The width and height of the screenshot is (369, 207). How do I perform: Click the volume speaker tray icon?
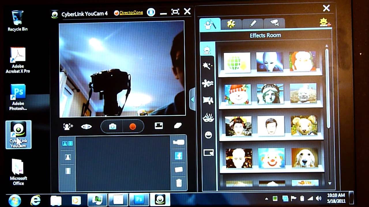[319, 198]
